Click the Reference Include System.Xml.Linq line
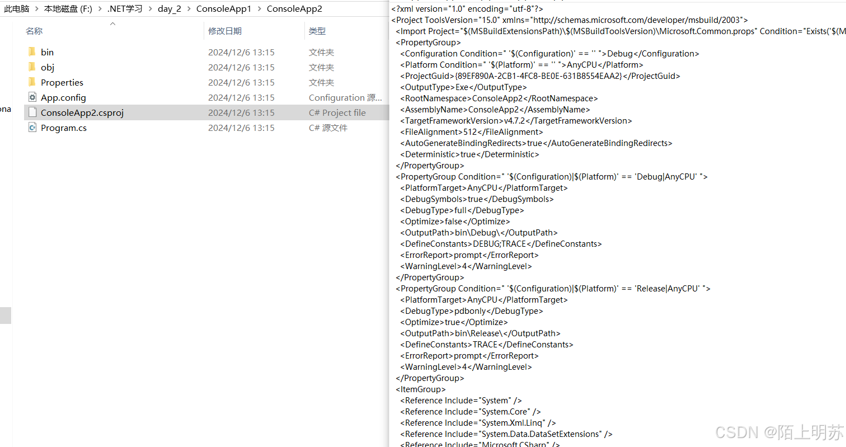This screenshot has height=447, width=846. point(478,423)
